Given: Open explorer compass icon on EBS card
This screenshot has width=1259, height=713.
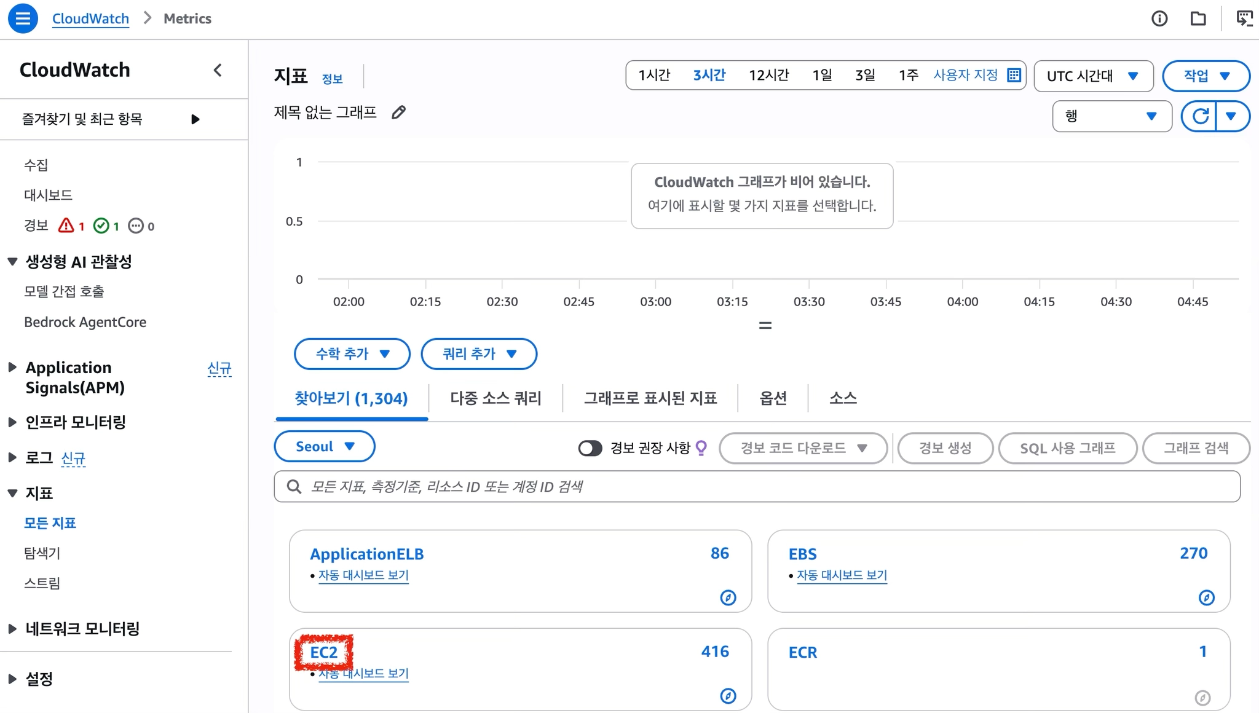Looking at the screenshot, I should pyautogui.click(x=1207, y=597).
